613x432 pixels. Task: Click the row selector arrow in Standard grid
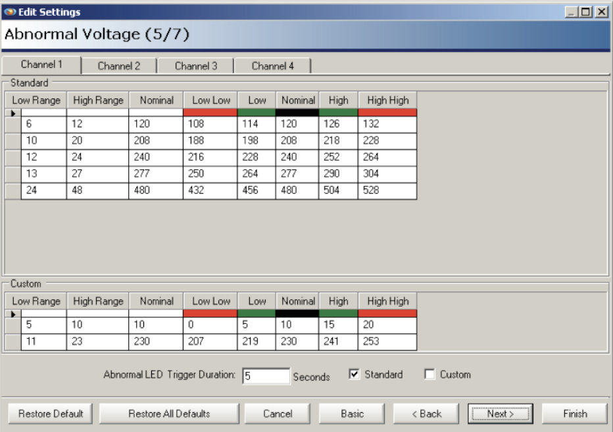(13, 112)
